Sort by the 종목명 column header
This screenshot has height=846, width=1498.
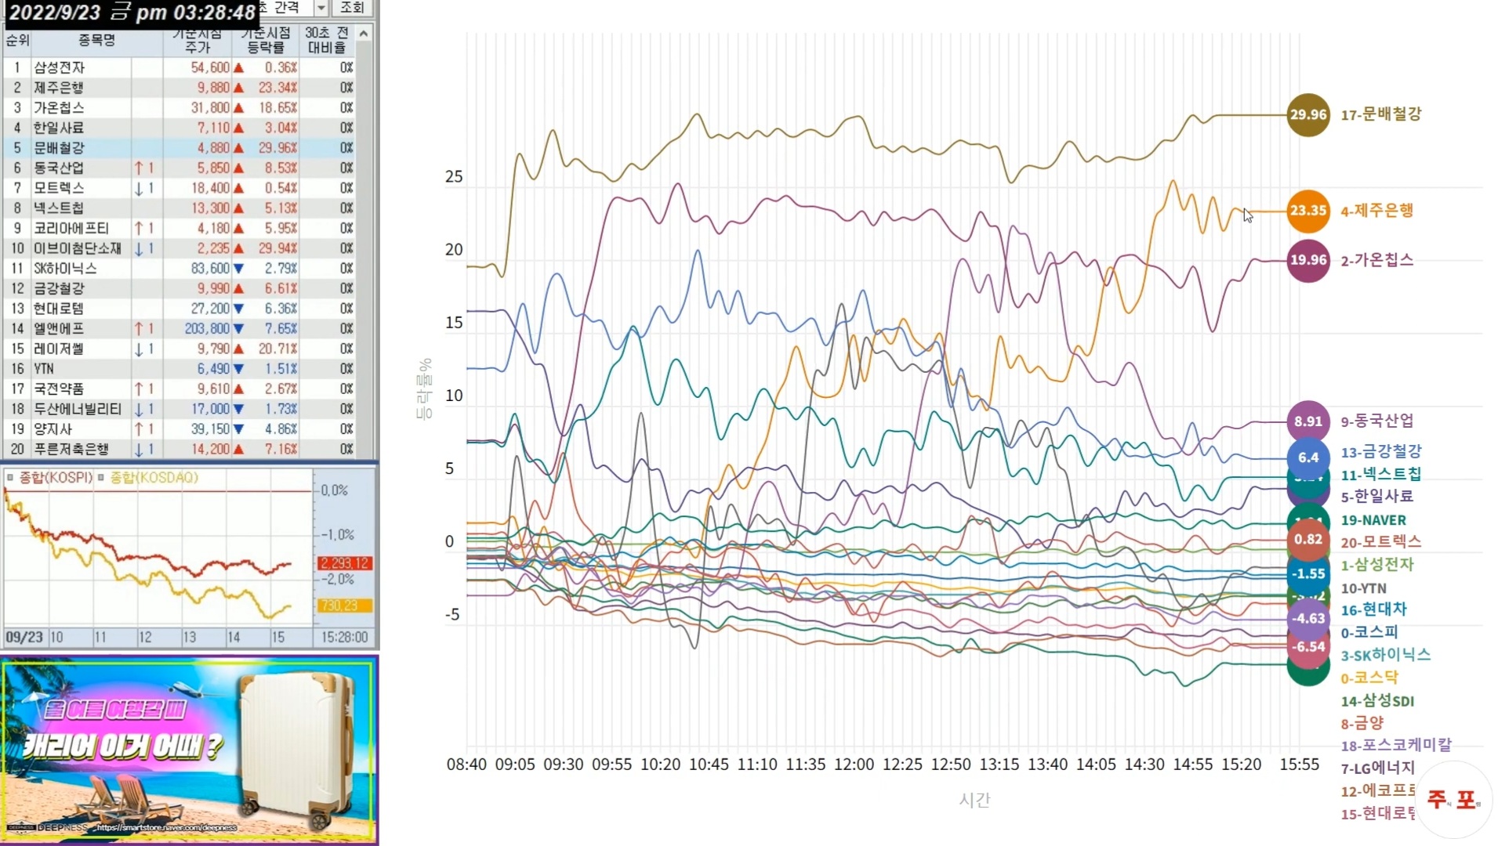96,40
